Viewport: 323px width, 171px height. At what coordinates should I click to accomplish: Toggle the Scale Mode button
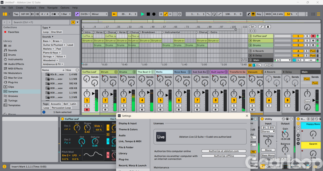tap(77, 14)
